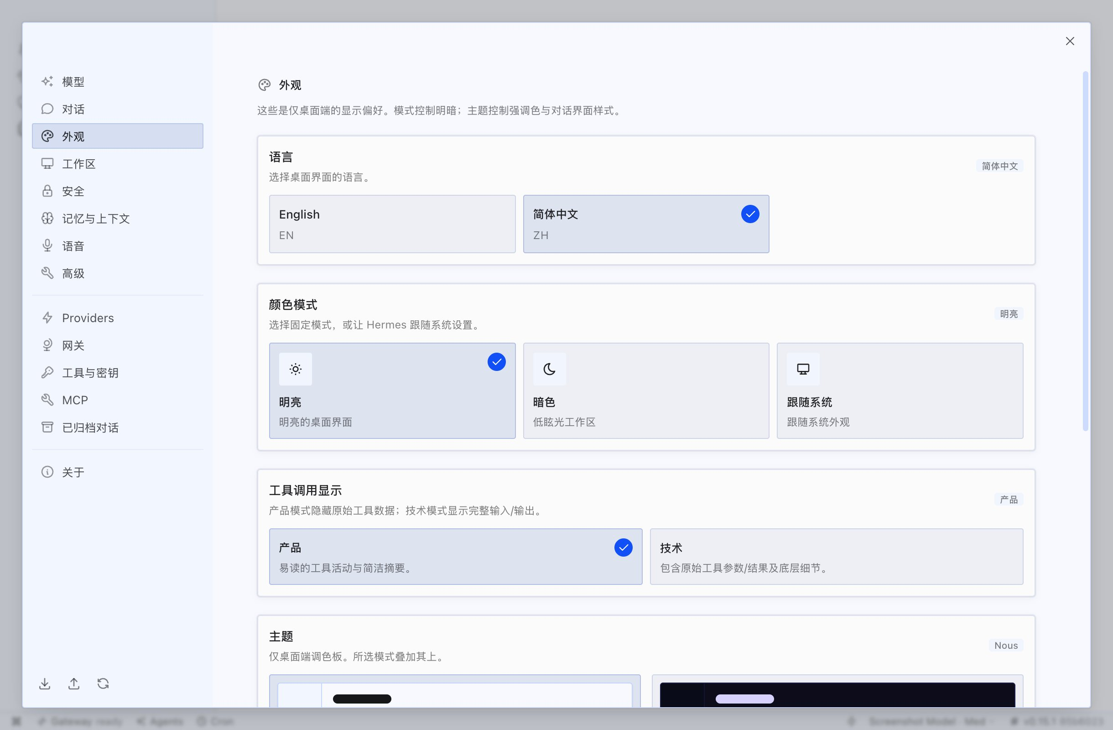Open 工具与密钥 key icon section
This screenshot has width=1113, height=730.
(117, 373)
